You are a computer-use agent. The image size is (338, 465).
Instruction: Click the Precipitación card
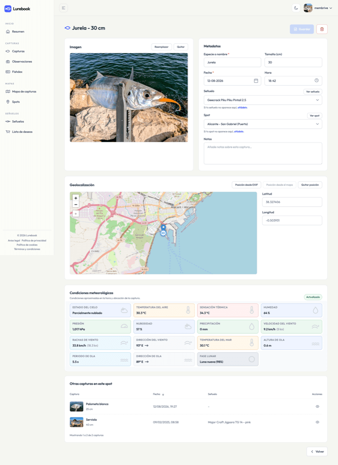(228, 327)
